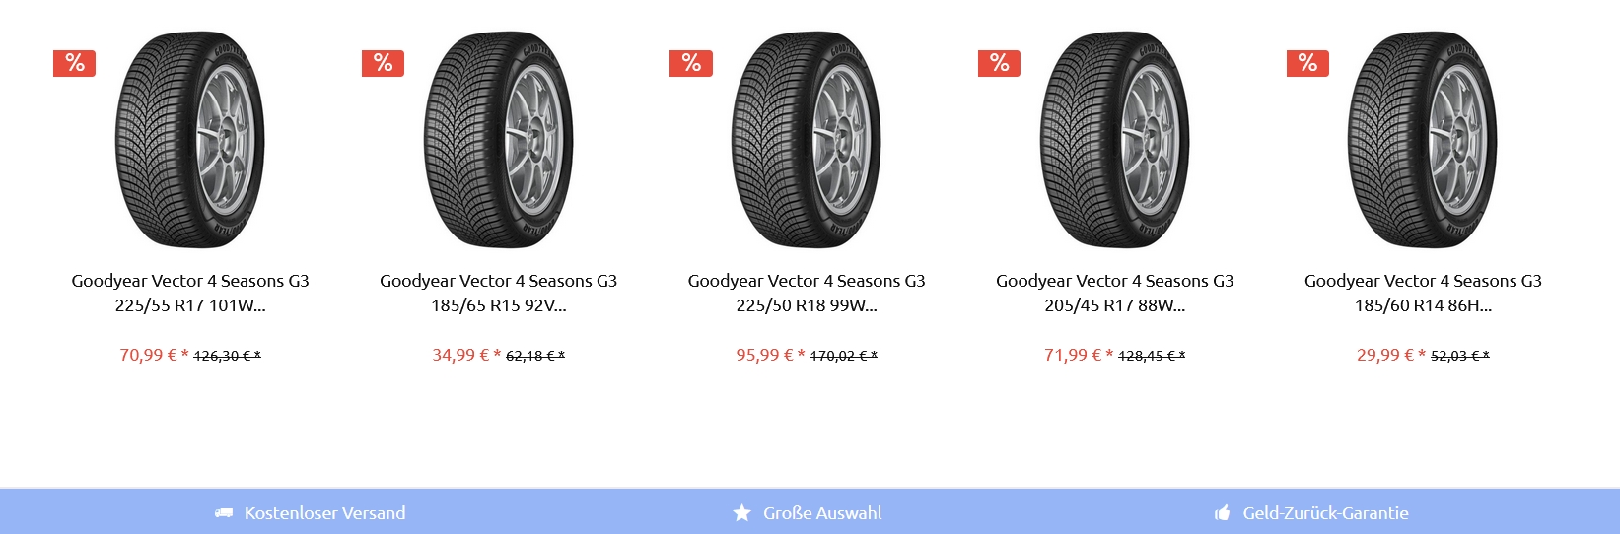This screenshot has height=534, width=1620.
Task: Click the Geld-Zurück-Garantie banner text
Action: coord(1326,513)
